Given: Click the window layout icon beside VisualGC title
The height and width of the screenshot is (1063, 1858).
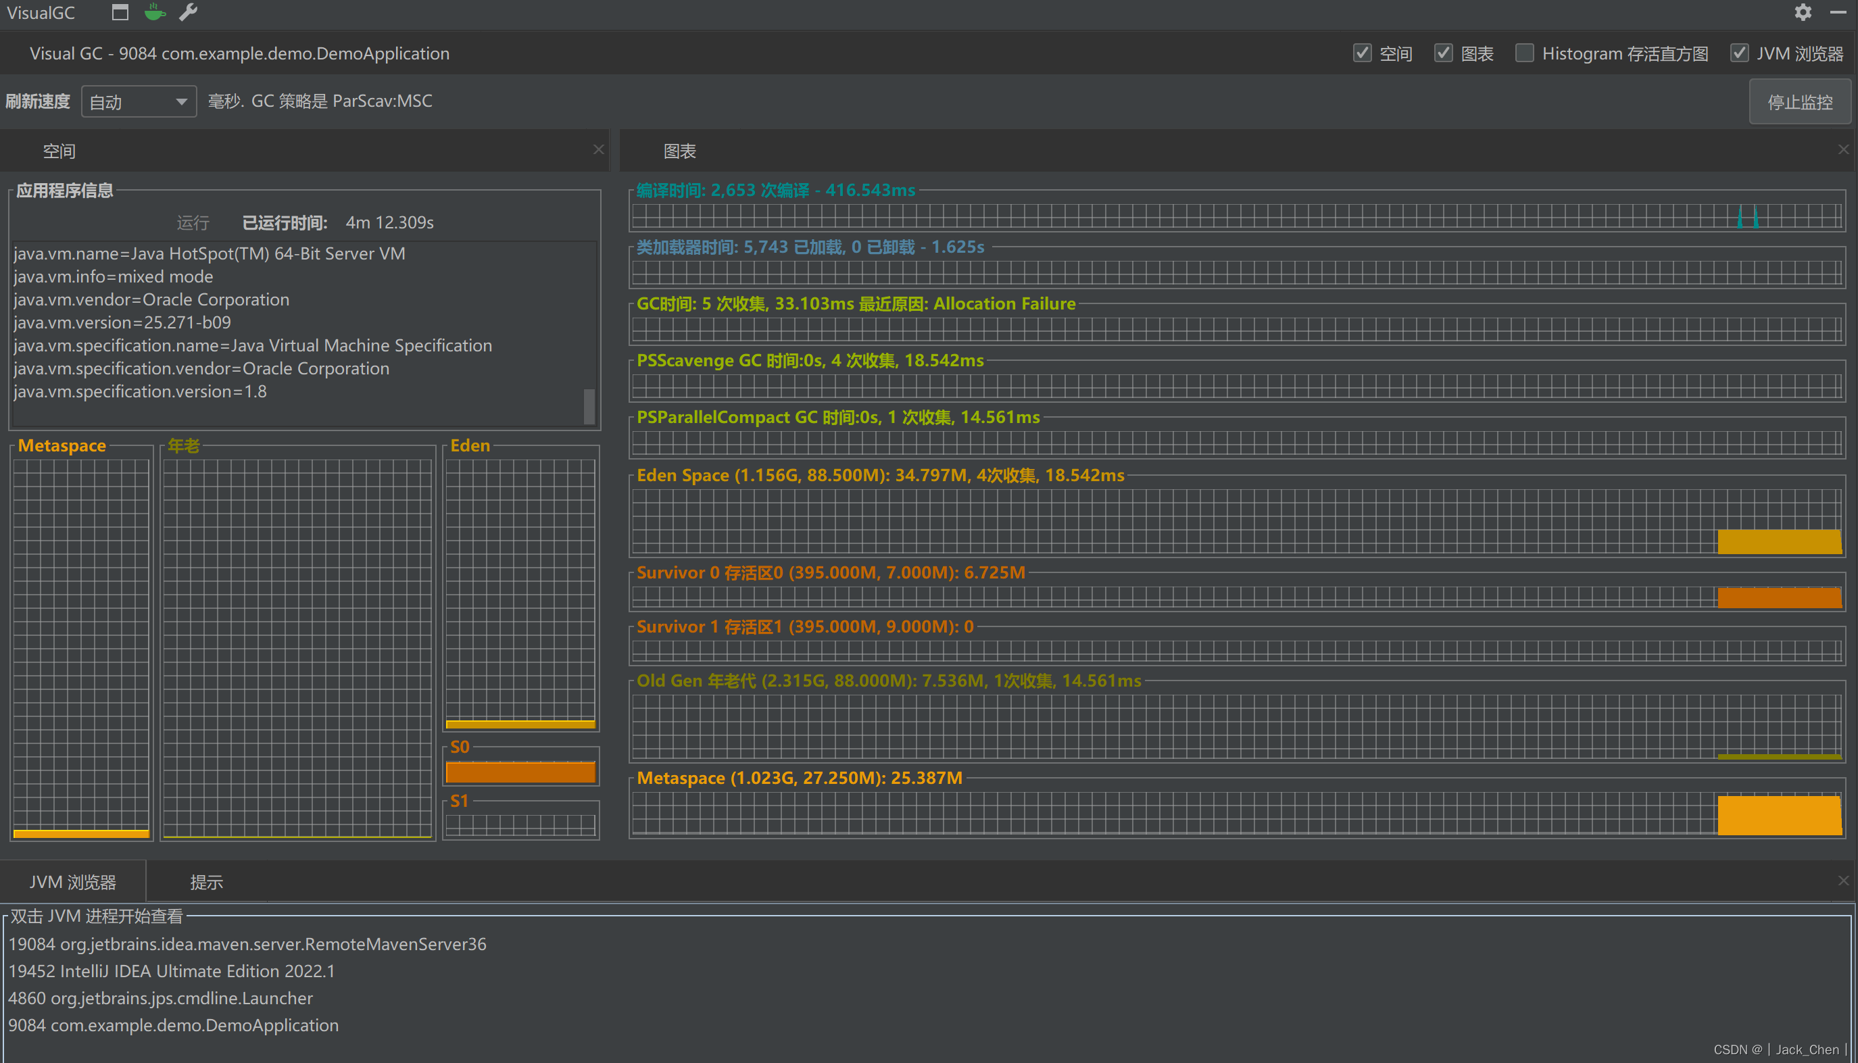Looking at the screenshot, I should tap(120, 12).
